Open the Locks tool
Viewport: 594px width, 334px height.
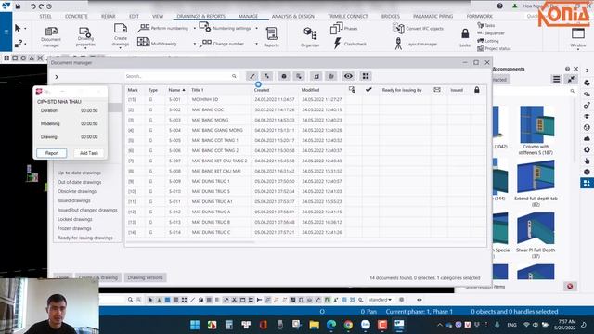(x=465, y=38)
